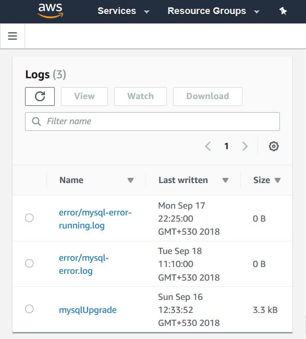This screenshot has height=339, width=306.
Task: Open the Services menu
Action: 124,11
